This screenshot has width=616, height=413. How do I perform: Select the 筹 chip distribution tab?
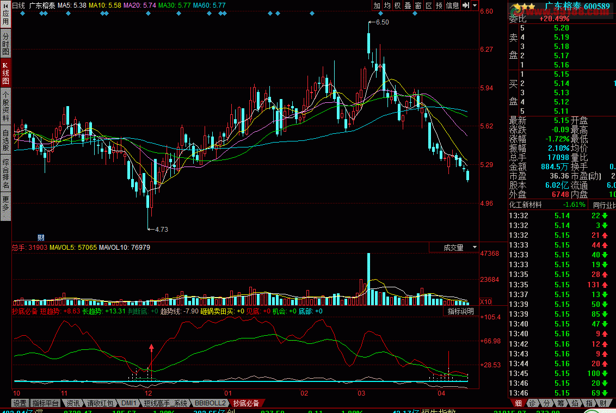pos(560,403)
